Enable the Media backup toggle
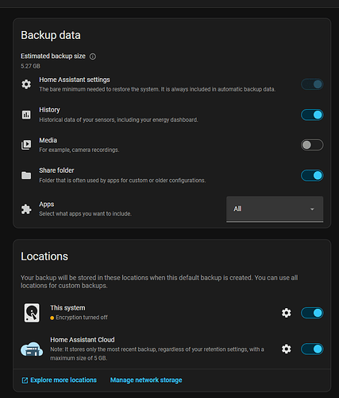 coord(312,145)
